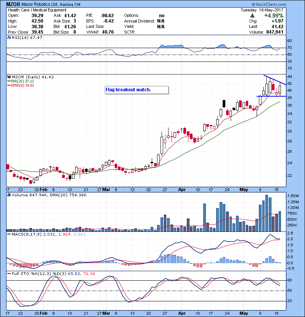Click the P/E value -98.62
Image resolution: width=305 pixels, height=317 pixels.
coord(107,16)
